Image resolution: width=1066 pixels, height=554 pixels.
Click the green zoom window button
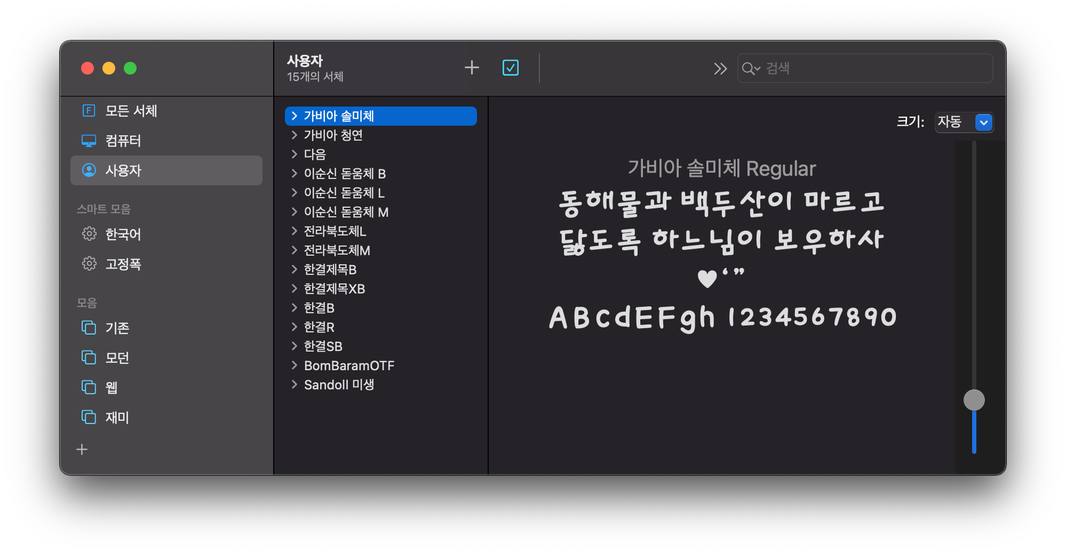click(x=130, y=68)
